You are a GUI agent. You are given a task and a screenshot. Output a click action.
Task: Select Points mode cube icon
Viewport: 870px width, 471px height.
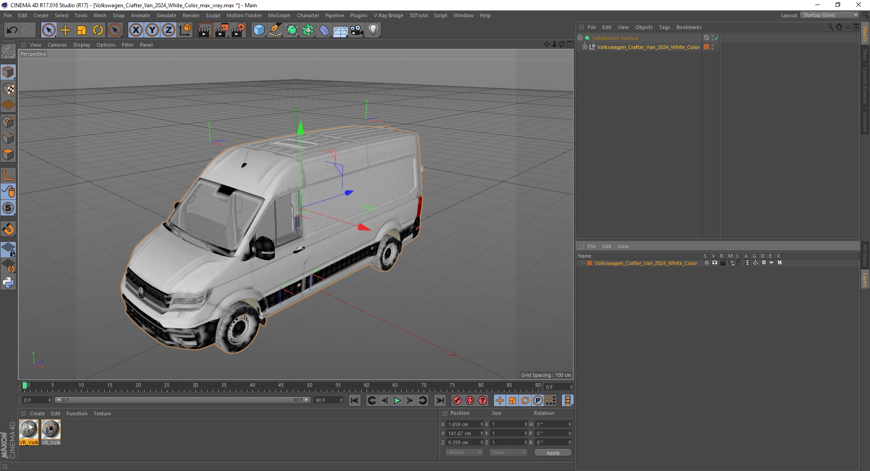coord(8,122)
